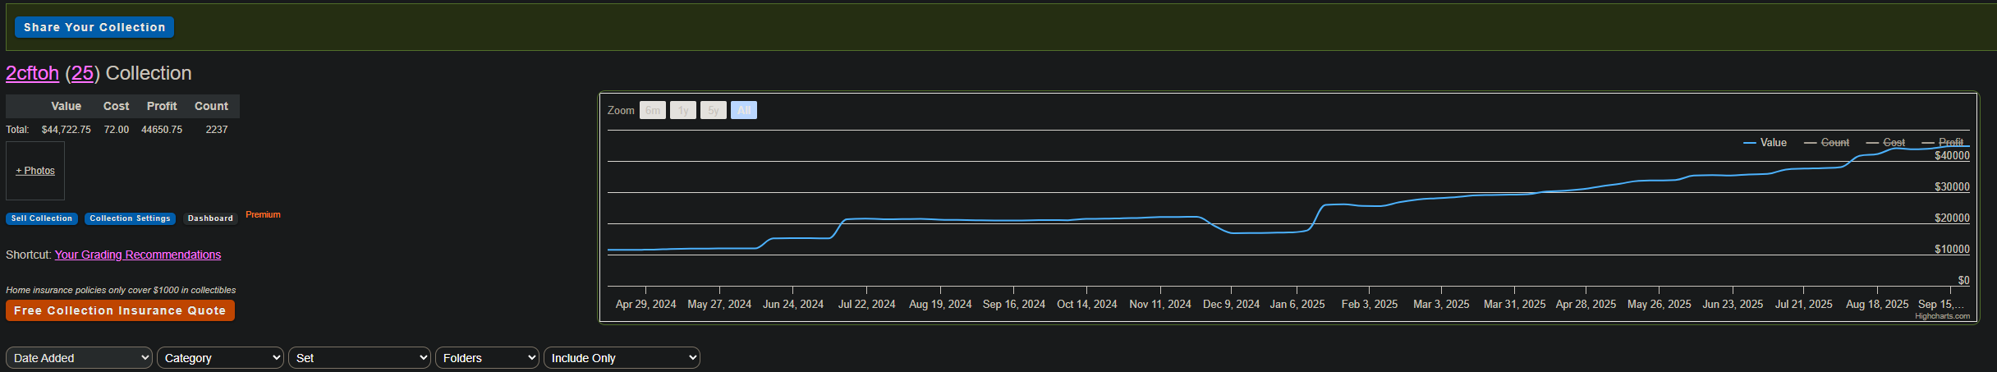The height and width of the screenshot is (372, 1997).
Task: Click the Sell Collection button
Action: coord(42,218)
